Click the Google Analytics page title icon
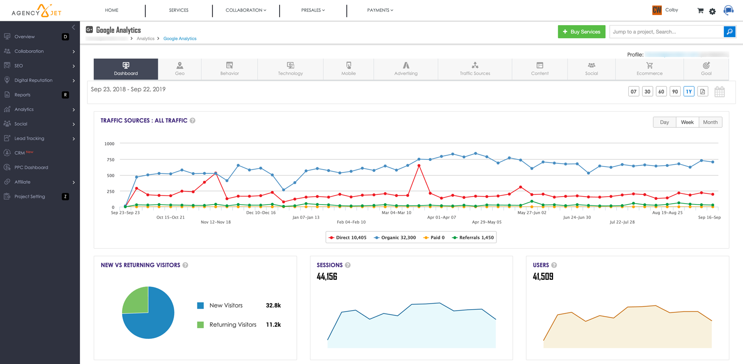Image resolution: width=743 pixels, height=364 pixels. click(89, 29)
